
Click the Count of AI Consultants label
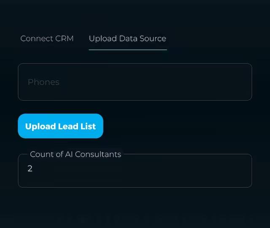click(x=76, y=154)
